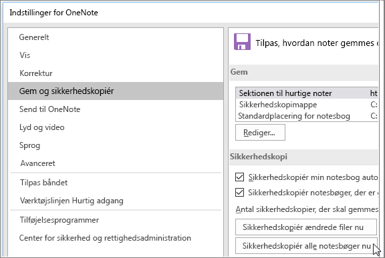This screenshot has width=385, height=258.
Task: Select the Sikkerhedskopimappe row
Action: pyautogui.click(x=307, y=105)
